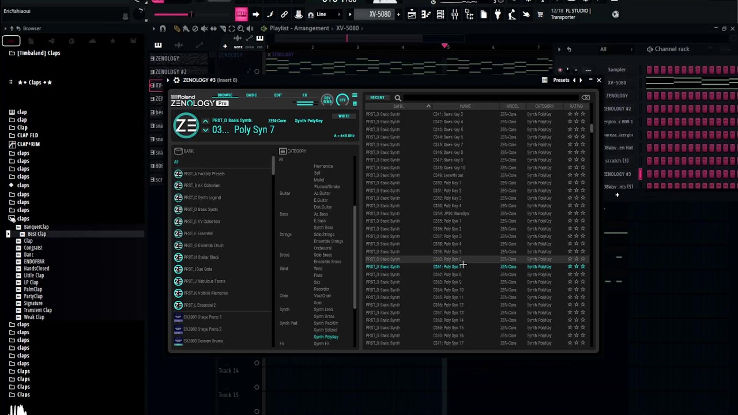Select next preset arrow beside Presets
738x415 pixels.
[x=581, y=80]
